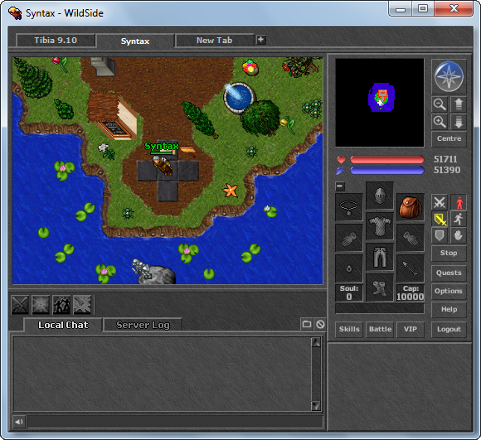
Task: Click the compass rose on minimap panel
Action: click(x=449, y=76)
